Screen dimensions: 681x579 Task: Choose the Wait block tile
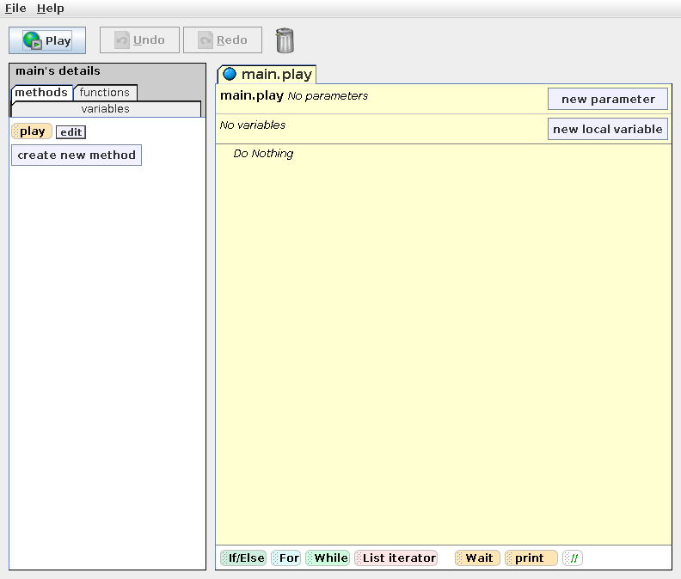pyautogui.click(x=477, y=558)
